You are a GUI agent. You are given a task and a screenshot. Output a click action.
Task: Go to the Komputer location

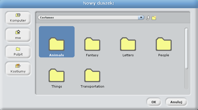point(18,18)
